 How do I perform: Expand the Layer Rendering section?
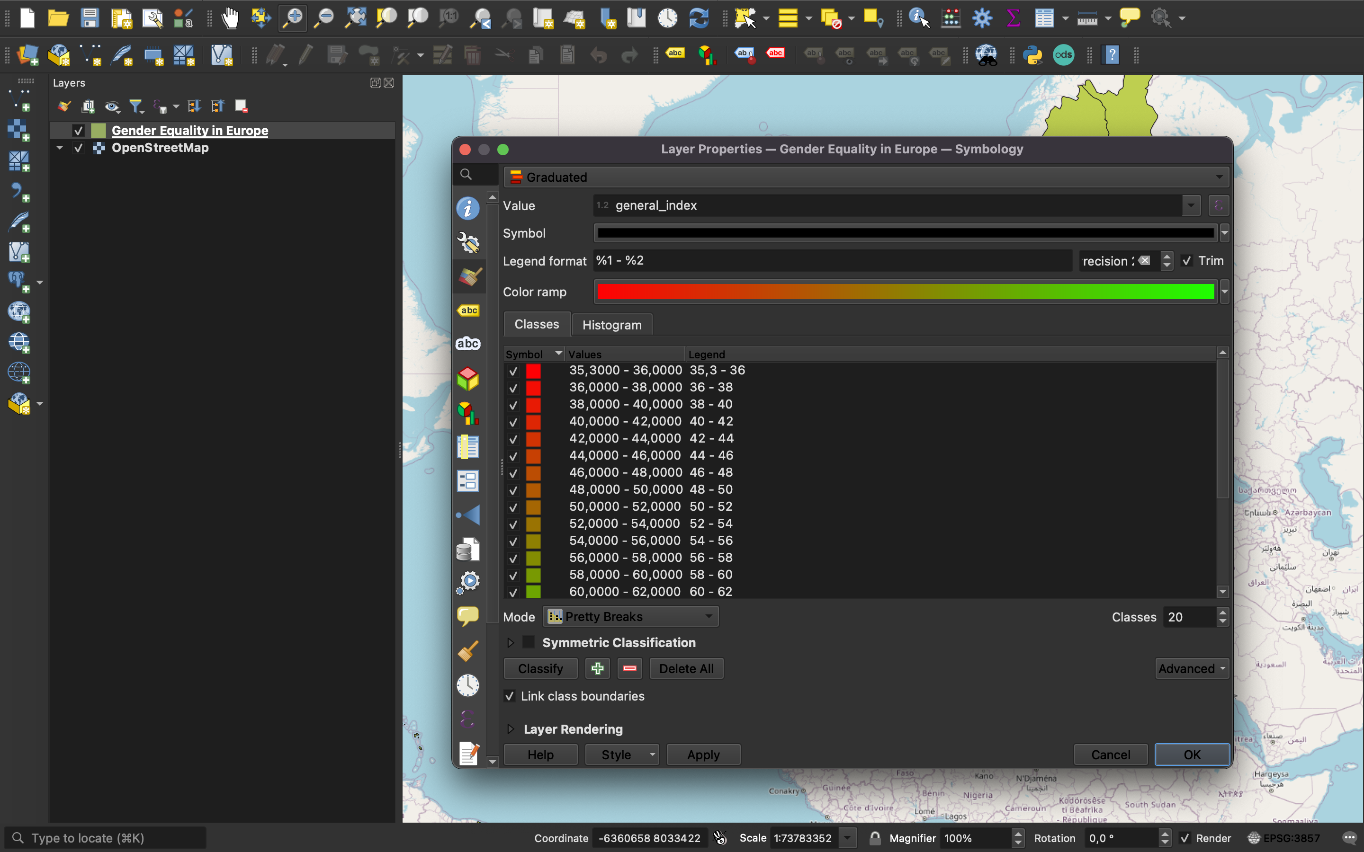tap(511, 728)
